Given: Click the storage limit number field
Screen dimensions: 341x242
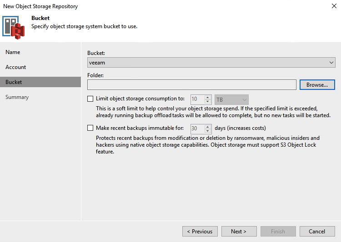Looking at the screenshot, I should pyautogui.click(x=198, y=99).
